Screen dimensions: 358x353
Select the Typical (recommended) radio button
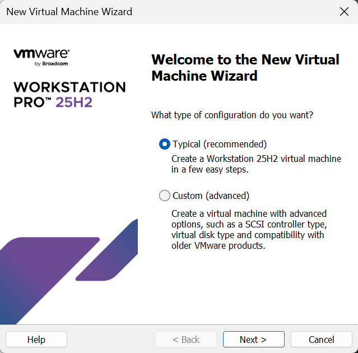[x=165, y=144]
